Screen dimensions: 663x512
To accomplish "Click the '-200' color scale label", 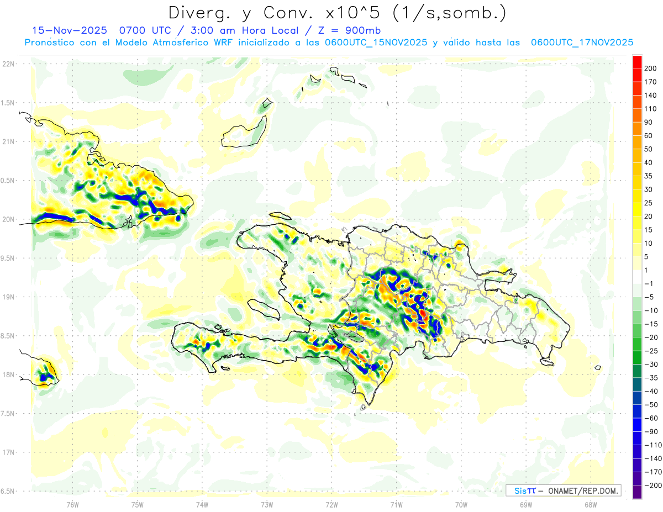I will point(652,486).
